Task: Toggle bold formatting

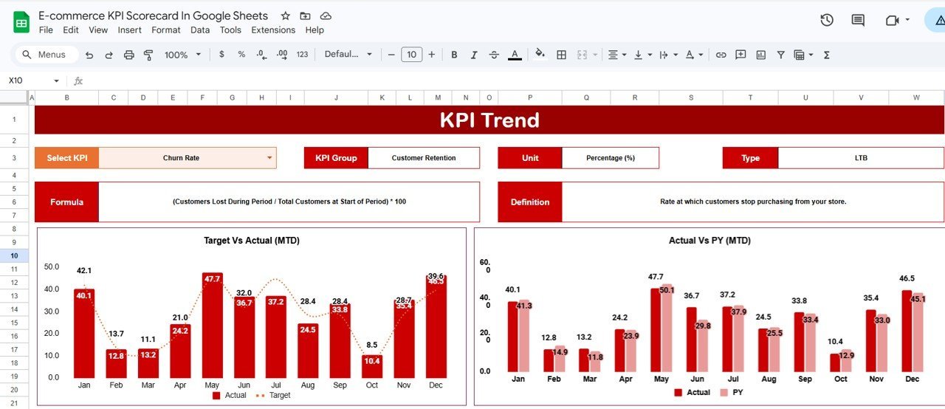Action: [454, 55]
